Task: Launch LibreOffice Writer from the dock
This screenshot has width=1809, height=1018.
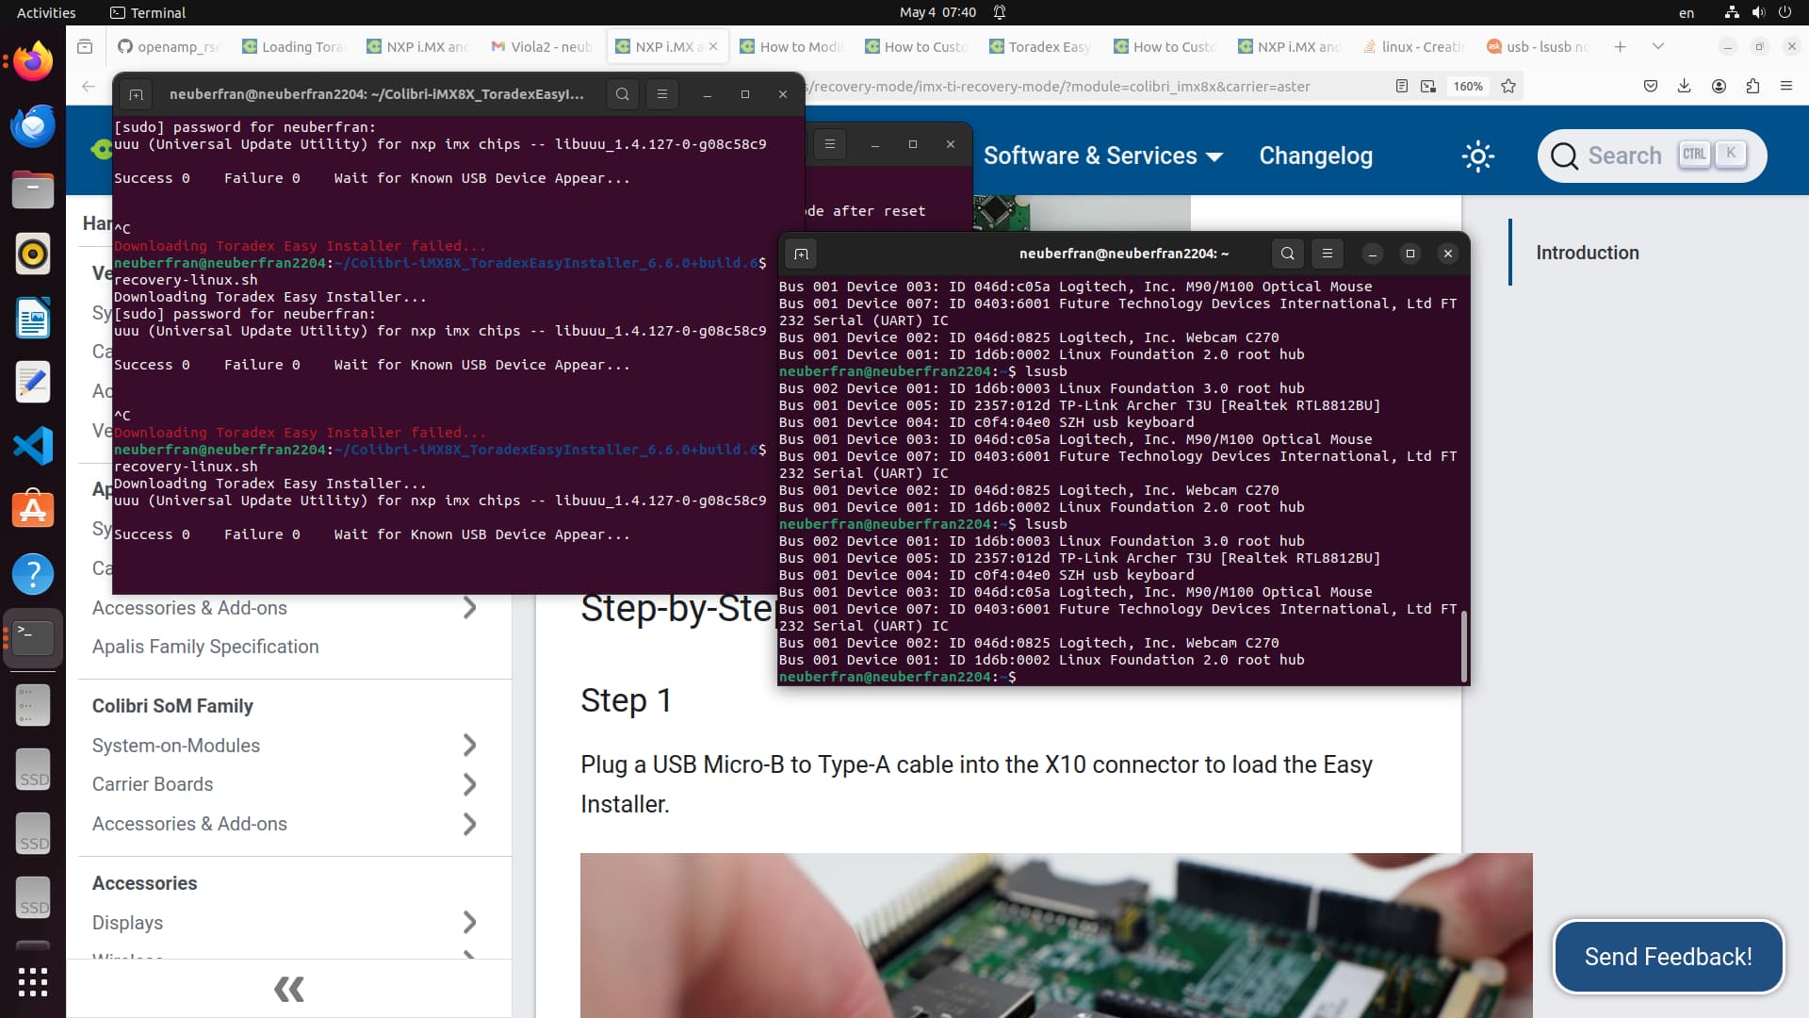Action: pyautogui.click(x=33, y=319)
